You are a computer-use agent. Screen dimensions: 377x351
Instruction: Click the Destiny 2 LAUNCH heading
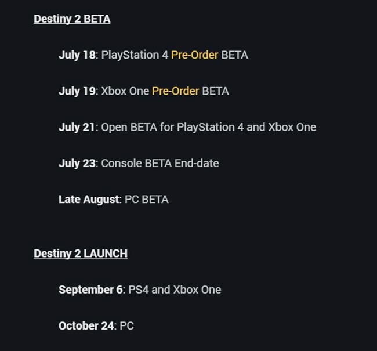[x=81, y=254]
